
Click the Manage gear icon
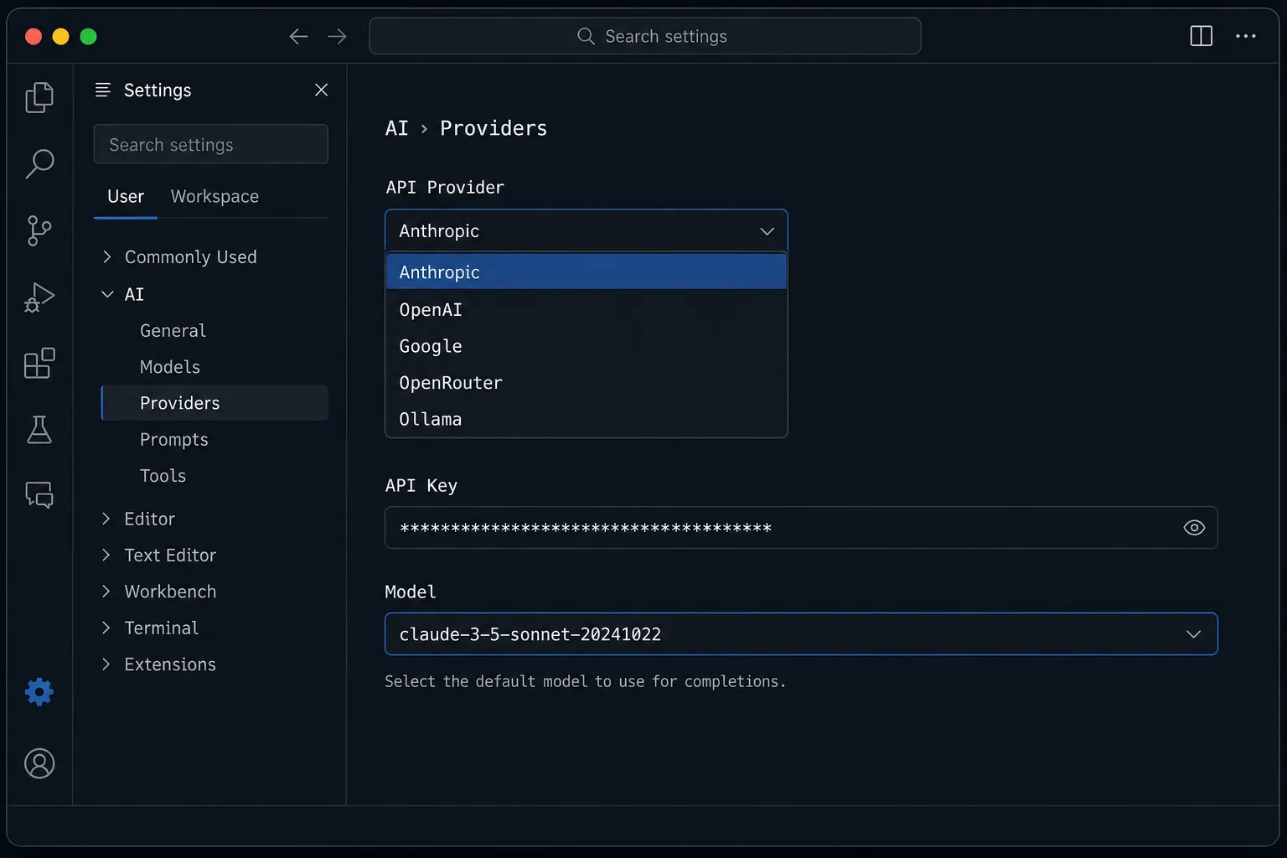click(39, 692)
